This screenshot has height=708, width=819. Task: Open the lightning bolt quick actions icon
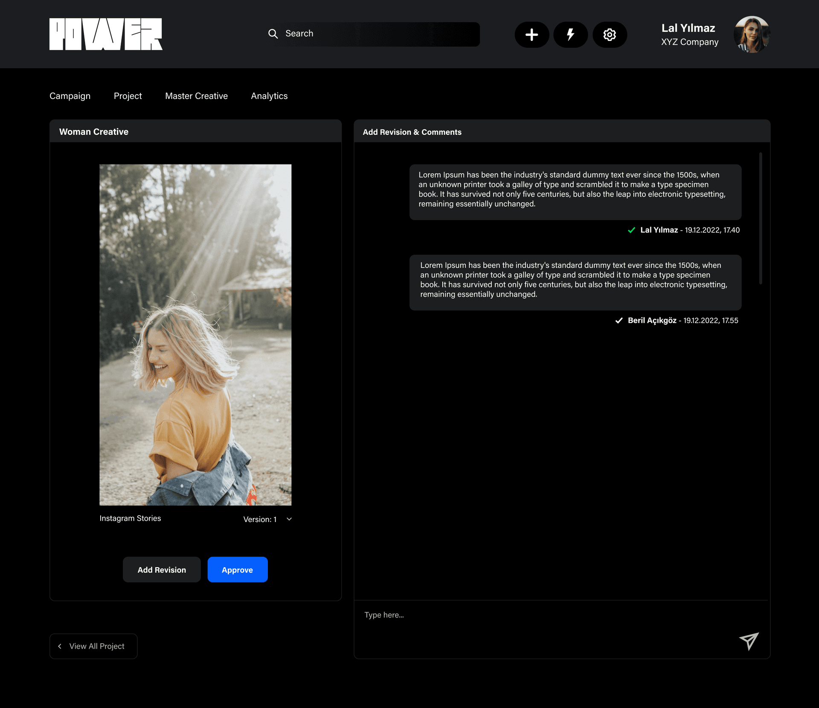pyautogui.click(x=570, y=35)
